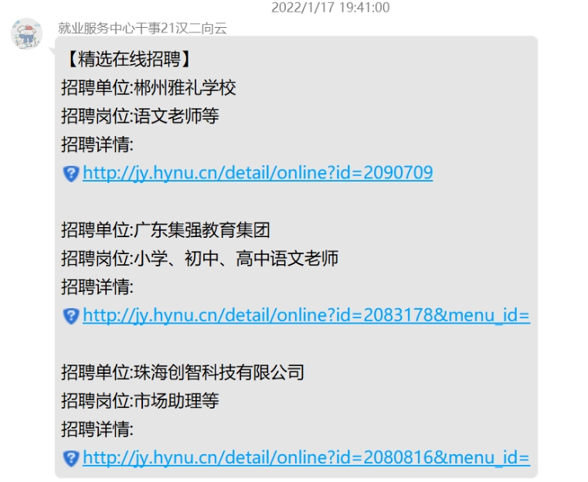Click the shield icon beside the 2080816 link

coord(71,458)
